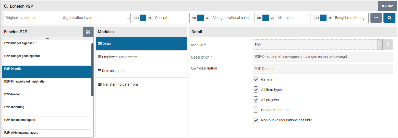Set Budget monitoring filter to Ja

tap(330, 18)
